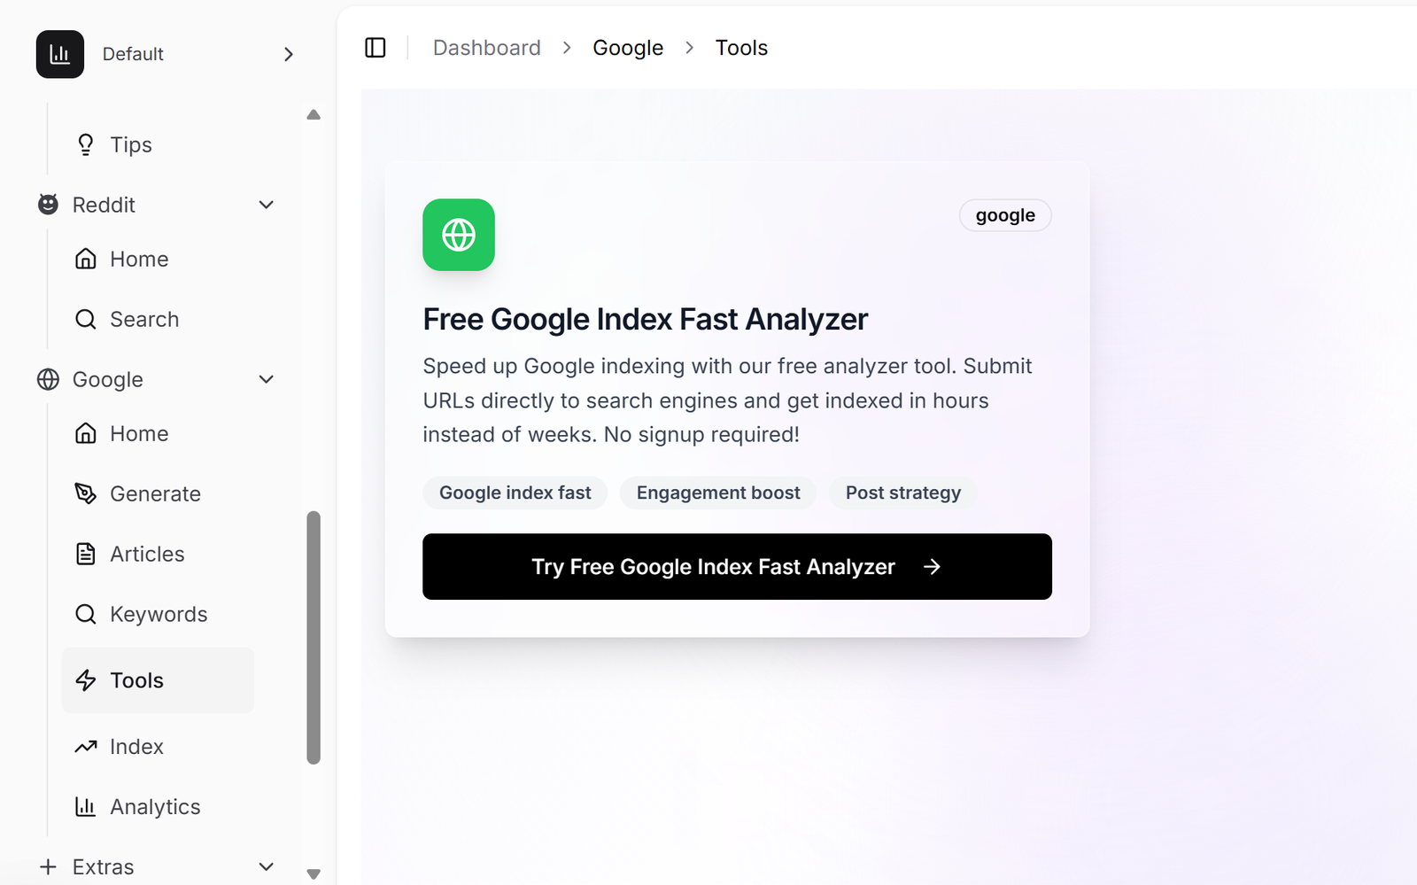Open Index via the trending arrow icon
The image size is (1417, 885).
(86, 747)
